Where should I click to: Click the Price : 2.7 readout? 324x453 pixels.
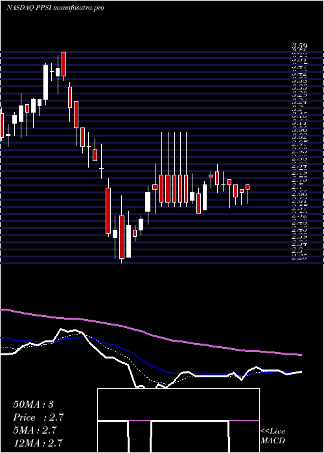tap(38, 417)
